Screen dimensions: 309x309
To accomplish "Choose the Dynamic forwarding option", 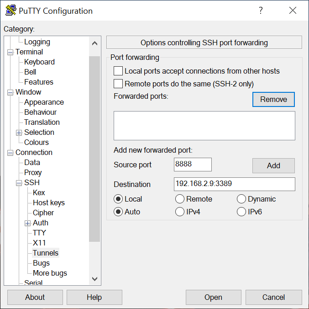I will [x=241, y=199].
